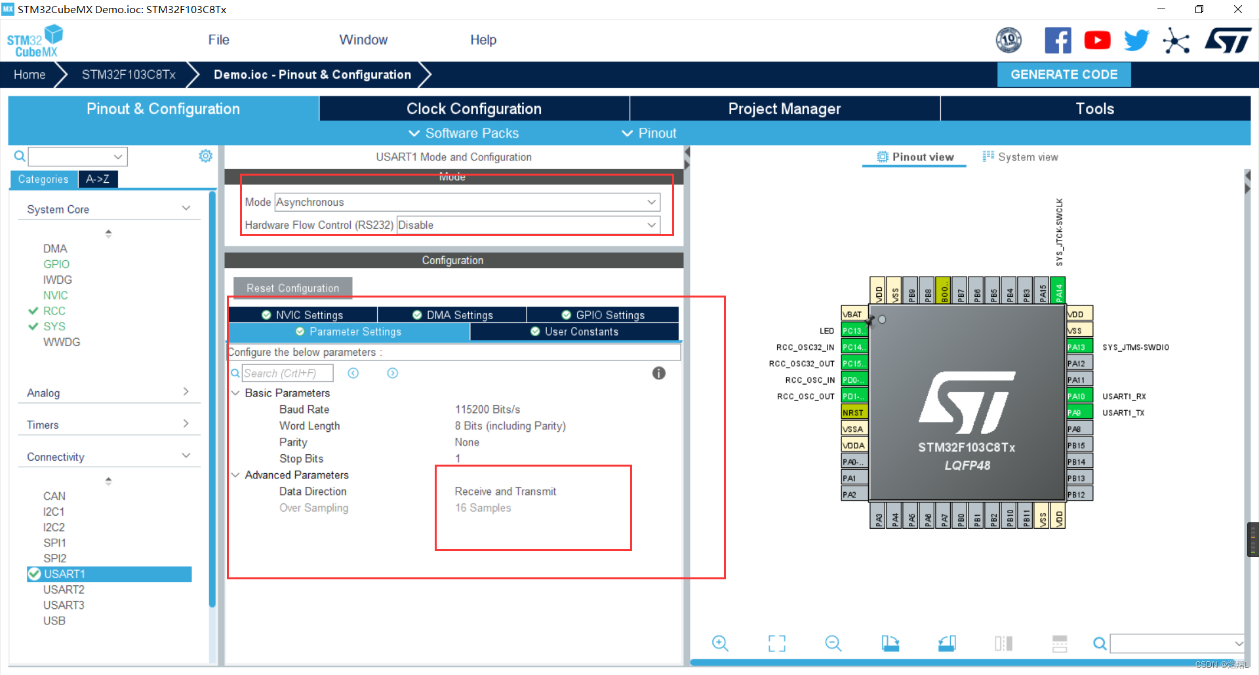Open peripheral search combo box arrow
This screenshot has width=1259, height=675.
click(x=118, y=156)
